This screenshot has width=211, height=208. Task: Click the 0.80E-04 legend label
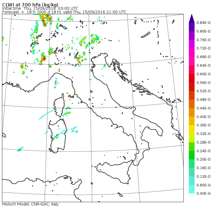pyautogui.click(x=204, y=185)
